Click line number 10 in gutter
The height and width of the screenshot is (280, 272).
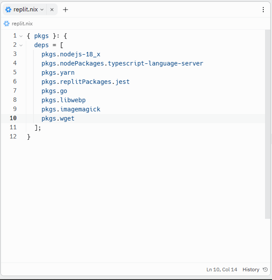pos(13,118)
